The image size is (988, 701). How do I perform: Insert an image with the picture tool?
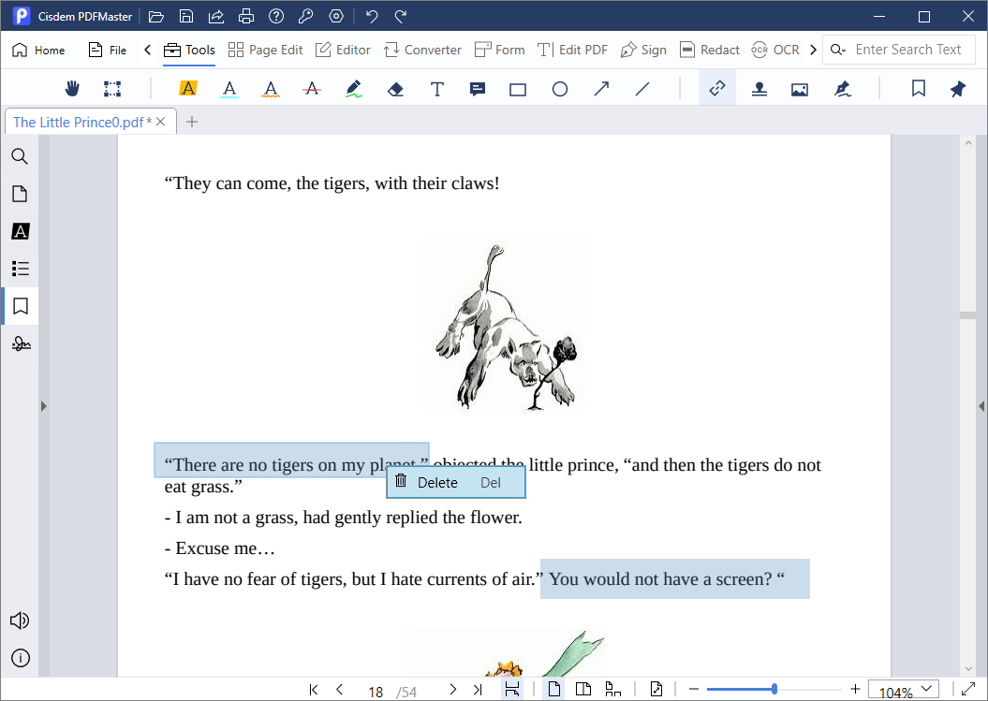(800, 90)
